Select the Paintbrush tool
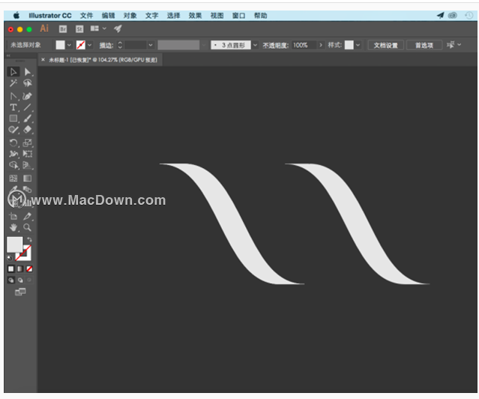The height and width of the screenshot is (399, 479). (28, 118)
